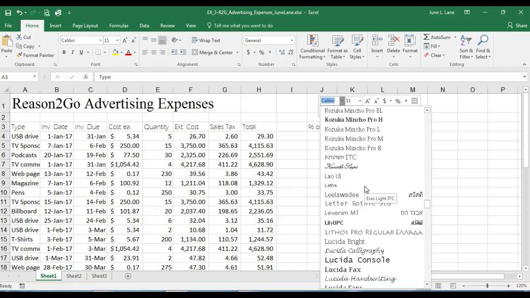The width and height of the screenshot is (530, 298).
Task: Click the Format Painter brush
Action: [x=19, y=55]
